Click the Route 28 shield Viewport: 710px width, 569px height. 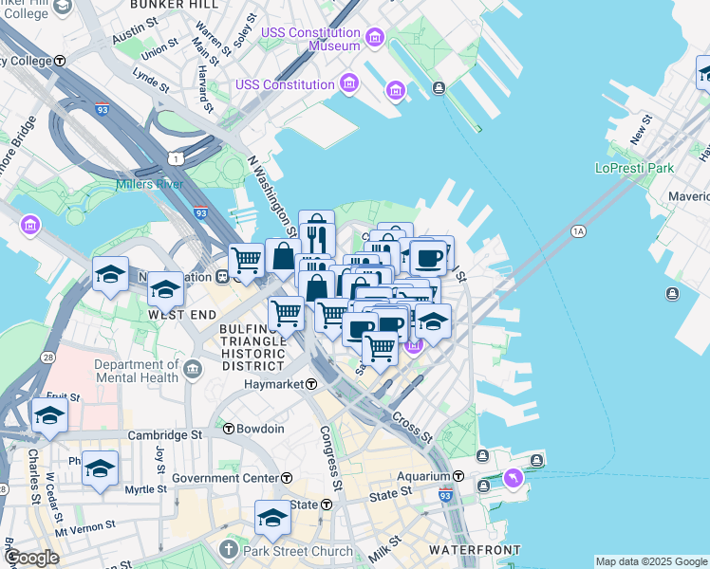[x=47, y=358]
